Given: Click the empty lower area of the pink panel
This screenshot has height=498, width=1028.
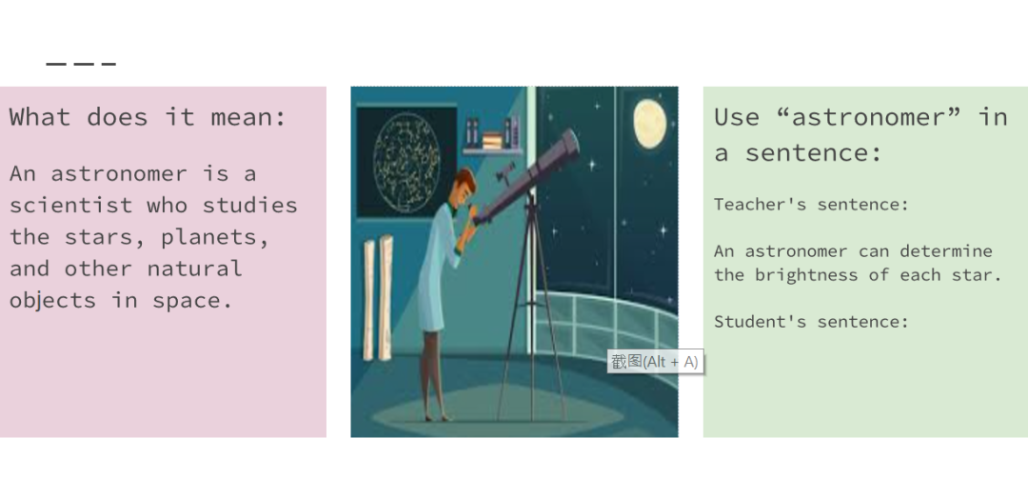Looking at the screenshot, I should coord(163,374).
